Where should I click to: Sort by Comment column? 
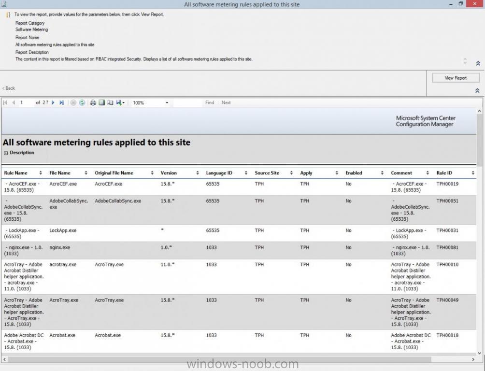[x=428, y=173]
